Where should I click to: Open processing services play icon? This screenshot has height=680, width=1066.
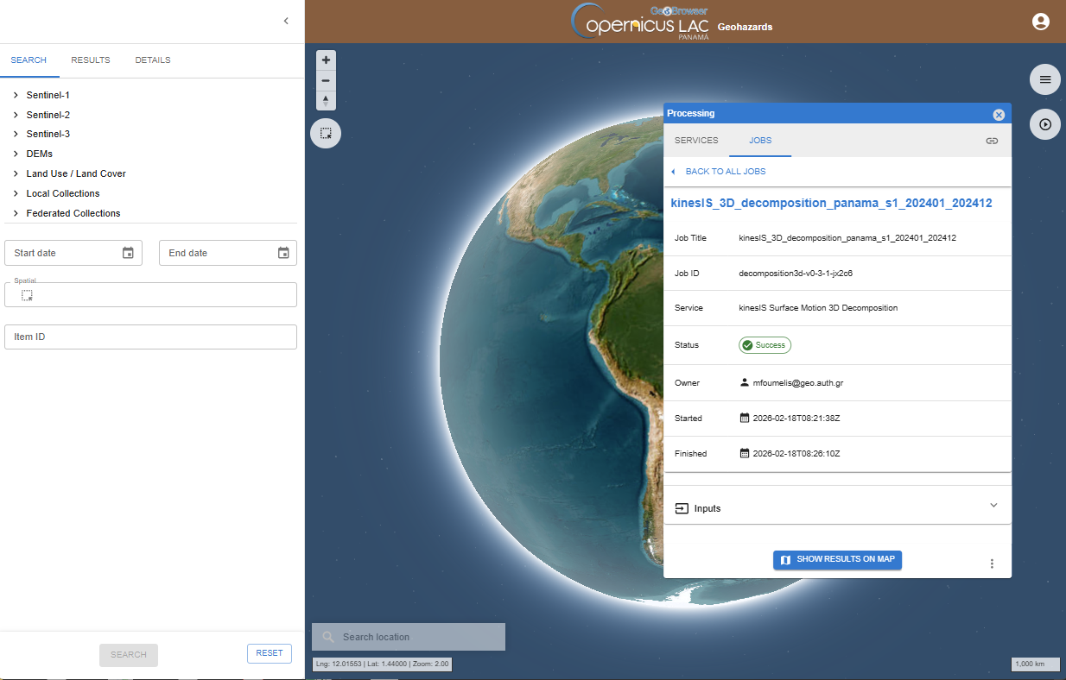click(x=1045, y=124)
